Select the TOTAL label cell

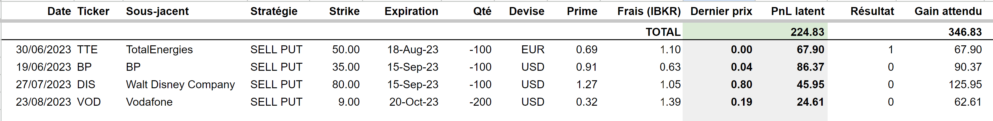coord(663,32)
